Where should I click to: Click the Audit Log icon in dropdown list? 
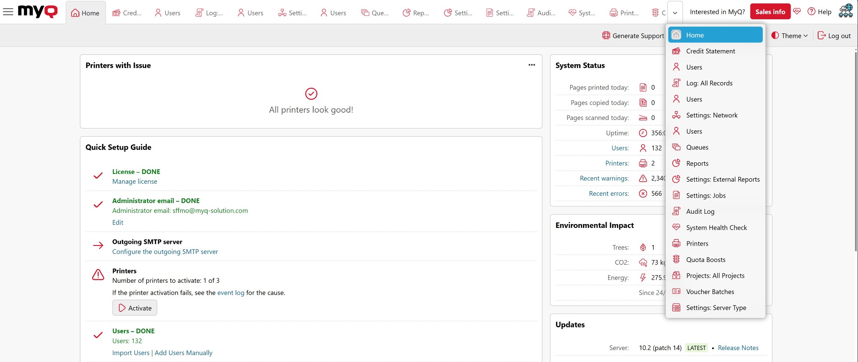pyautogui.click(x=676, y=211)
